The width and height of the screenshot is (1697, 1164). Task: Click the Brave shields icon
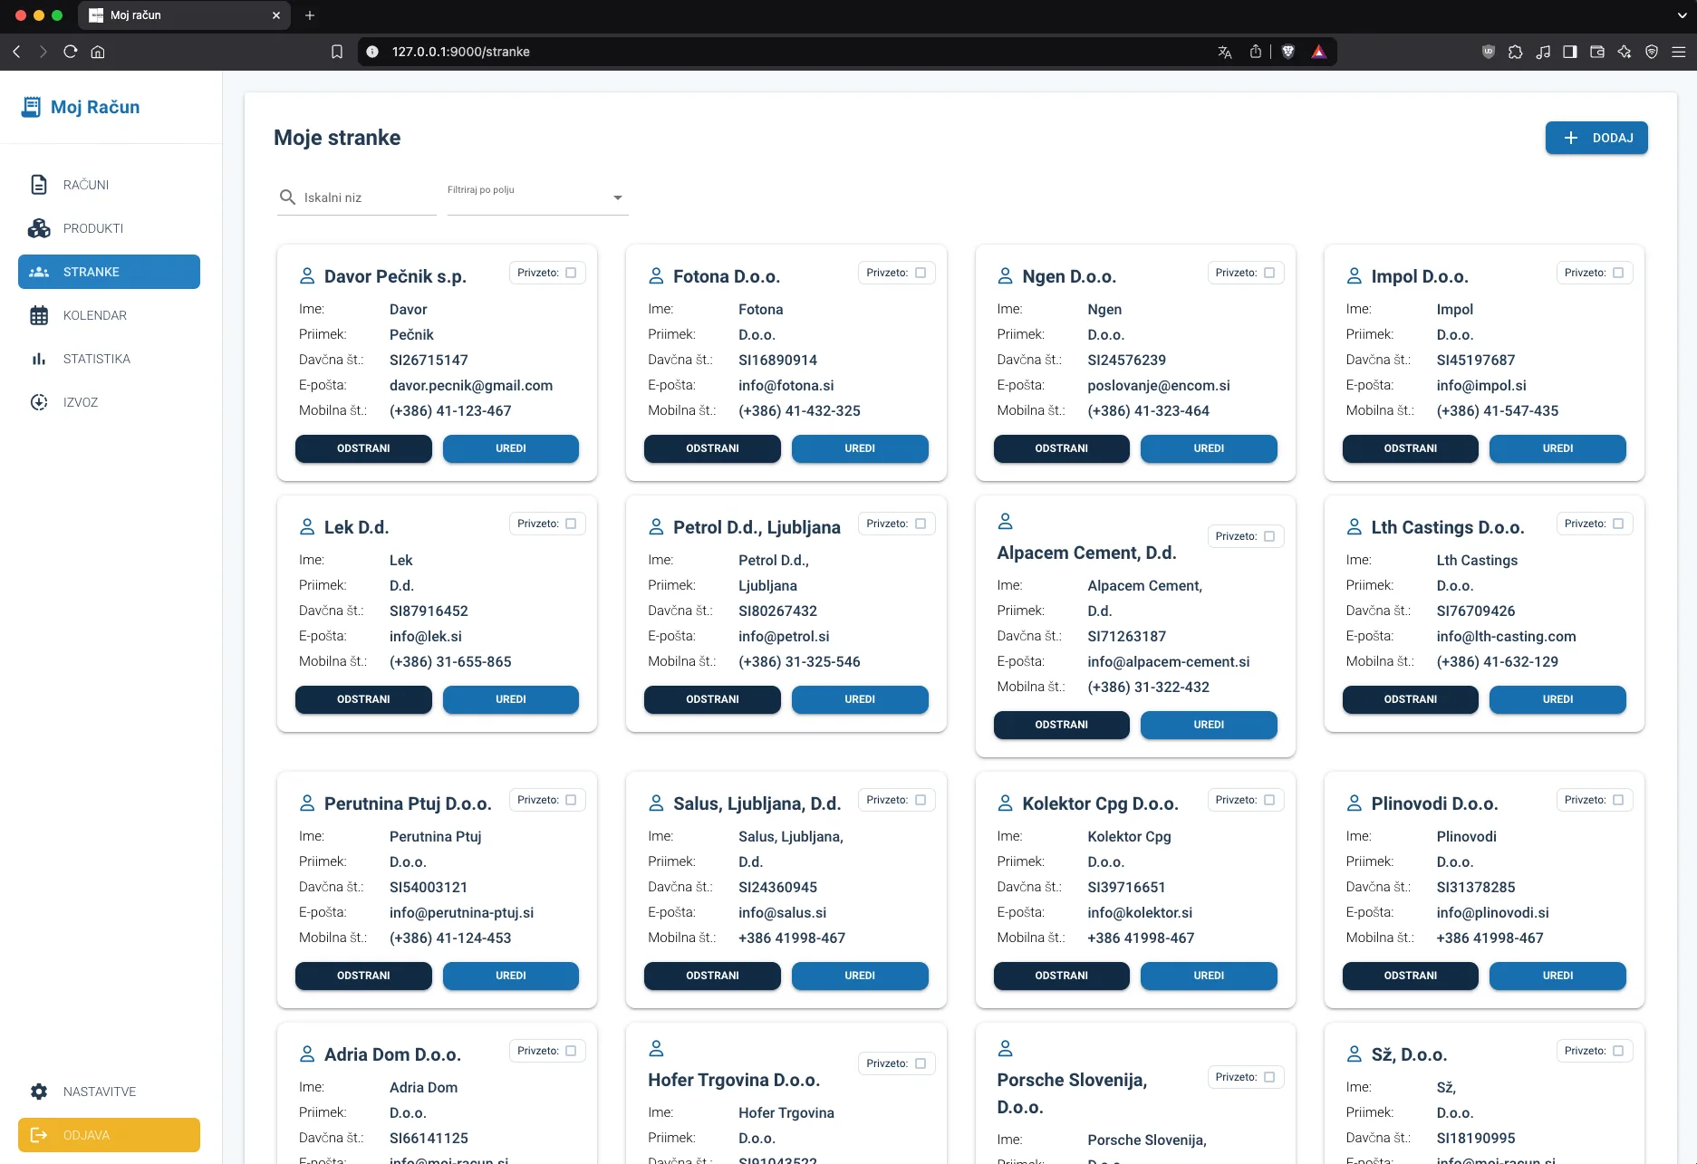coord(1287,52)
